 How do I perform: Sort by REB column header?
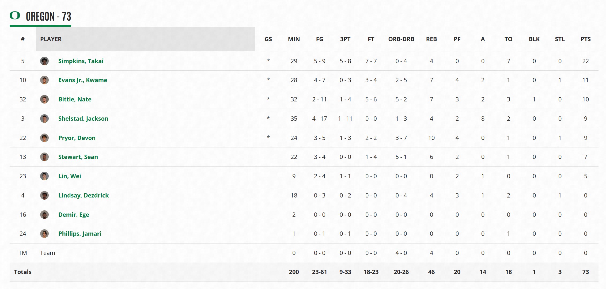[431, 39]
